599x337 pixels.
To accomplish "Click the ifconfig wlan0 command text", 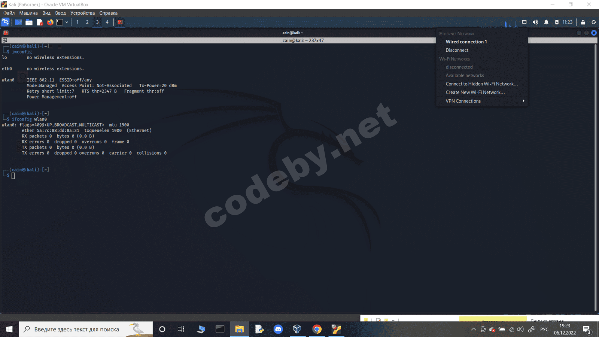I will [29, 119].
